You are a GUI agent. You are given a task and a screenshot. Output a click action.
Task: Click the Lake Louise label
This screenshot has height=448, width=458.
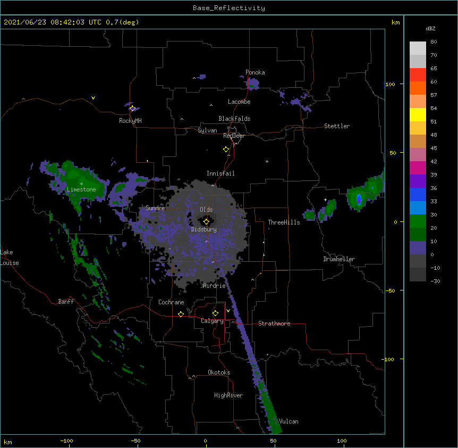(x=10, y=258)
